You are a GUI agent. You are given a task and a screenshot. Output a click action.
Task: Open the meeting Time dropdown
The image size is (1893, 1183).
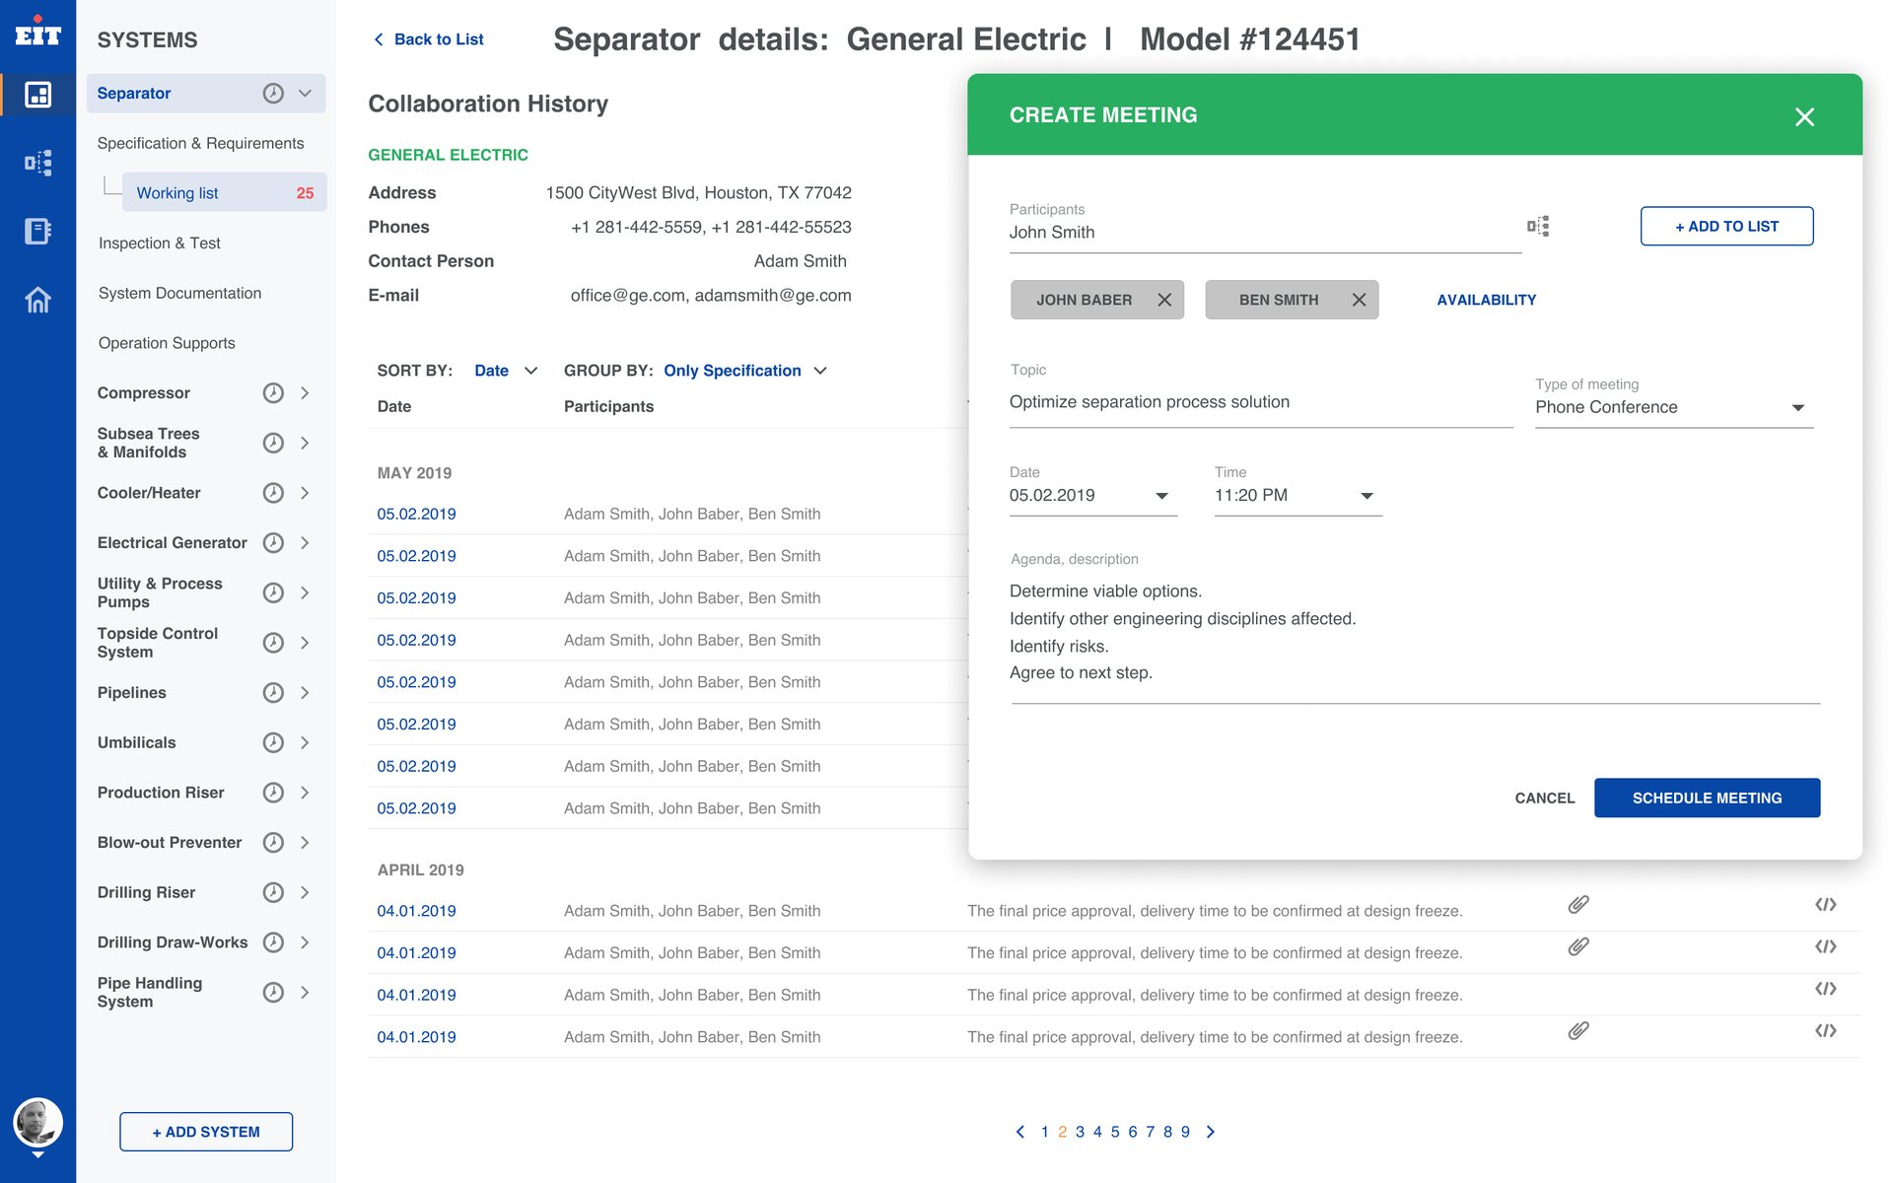[1297, 496]
